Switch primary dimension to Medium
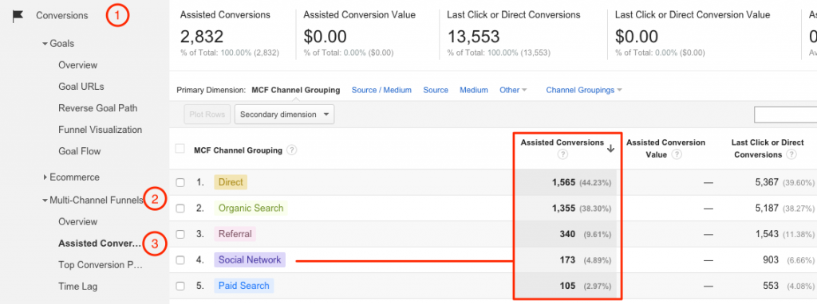The image size is (817, 304). [x=474, y=90]
